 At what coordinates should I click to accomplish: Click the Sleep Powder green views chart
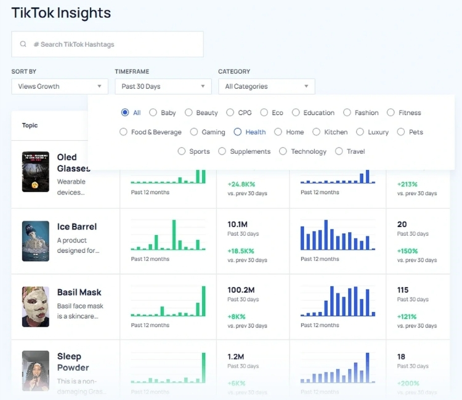click(x=168, y=367)
